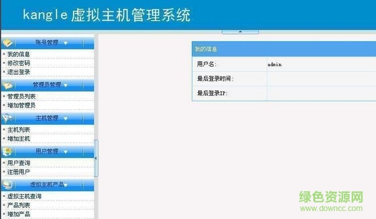Viewport: 376px width, 219px height.
Task: Click the 主机管理 header label
Action: click(x=47, y=118)
